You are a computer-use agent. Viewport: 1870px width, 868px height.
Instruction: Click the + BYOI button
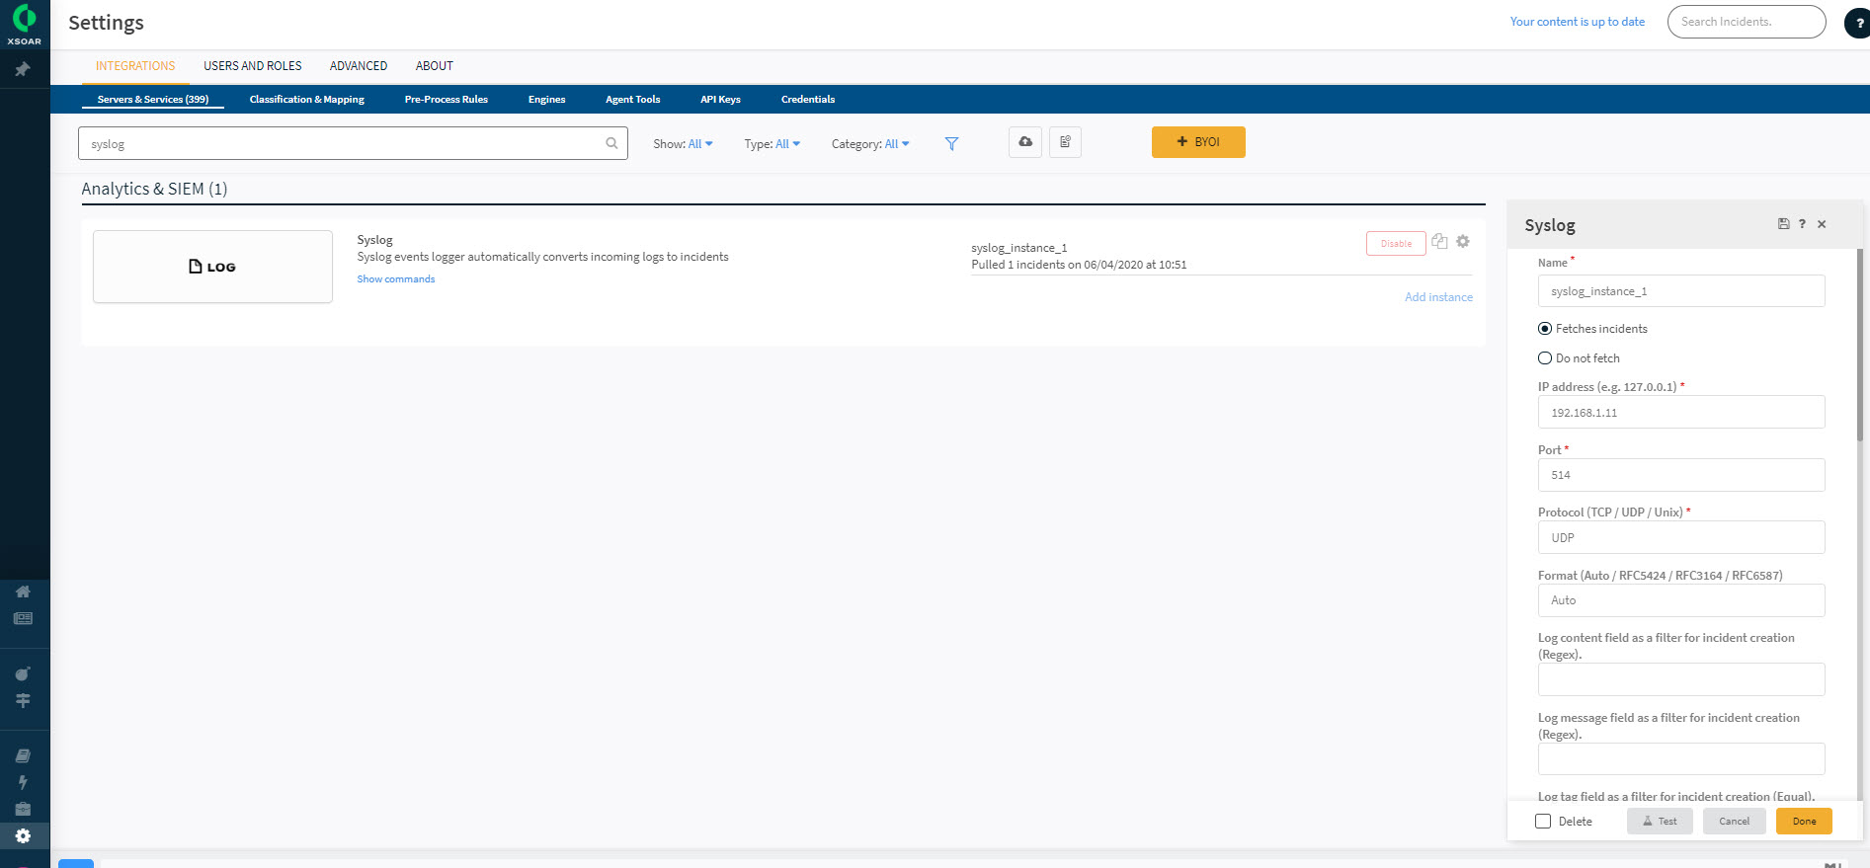coord(1198,142)
